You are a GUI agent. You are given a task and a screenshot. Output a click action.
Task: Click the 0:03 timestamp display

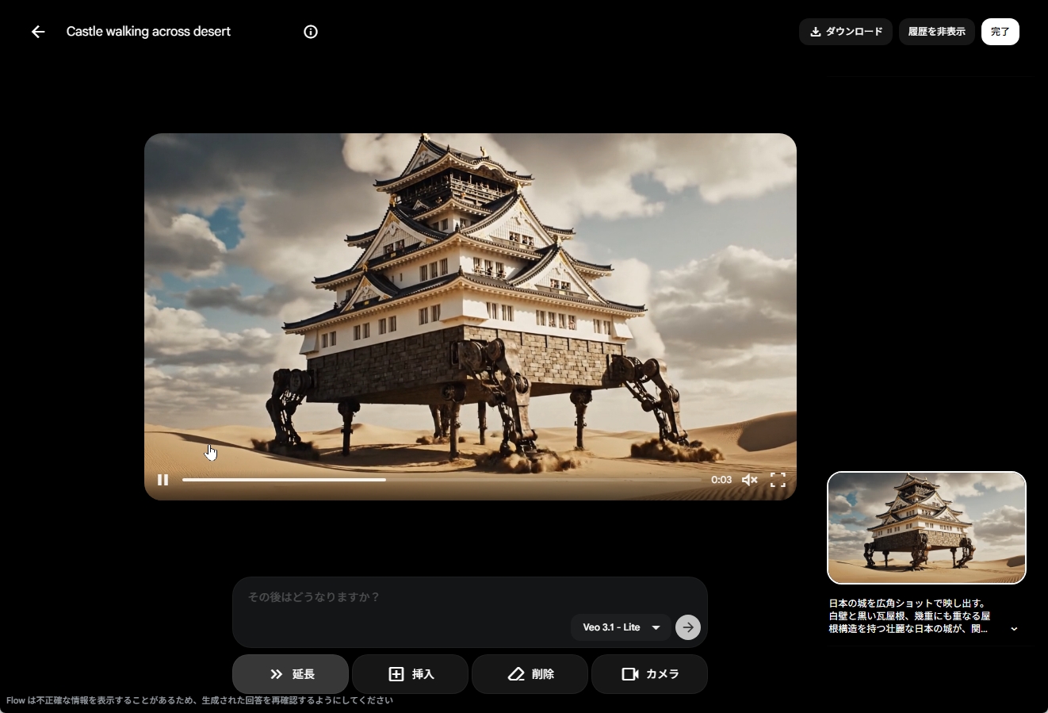pos(721,480)
